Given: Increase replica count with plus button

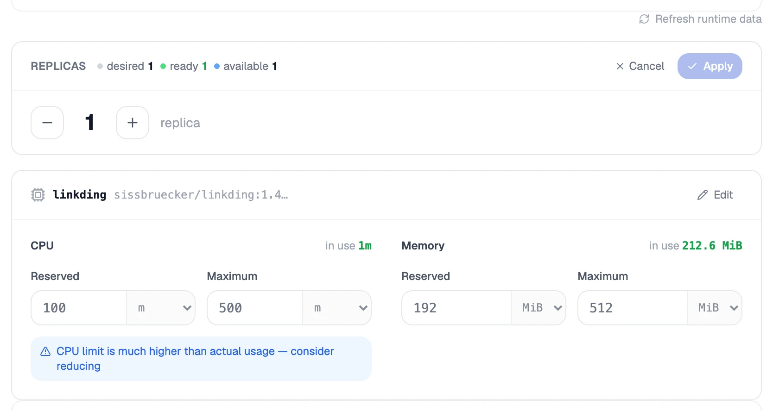Looking at the screenshot, I should [133, 123].
